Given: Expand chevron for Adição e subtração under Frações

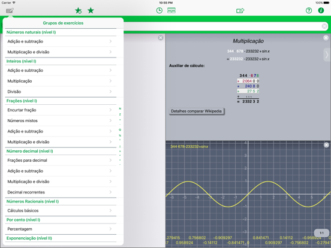Looking at the screenshot, I should coord(110,131).
